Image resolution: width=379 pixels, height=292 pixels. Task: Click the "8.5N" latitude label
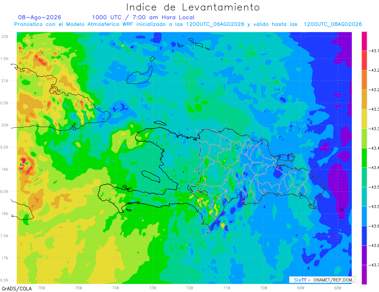(4, 192)
